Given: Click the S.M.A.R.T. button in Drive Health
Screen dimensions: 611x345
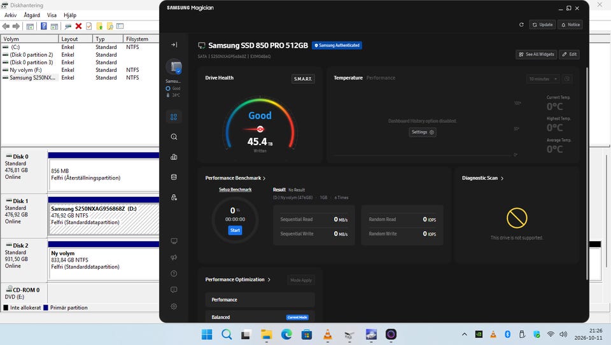Looking at the screenshot, I should click(303, 79).
